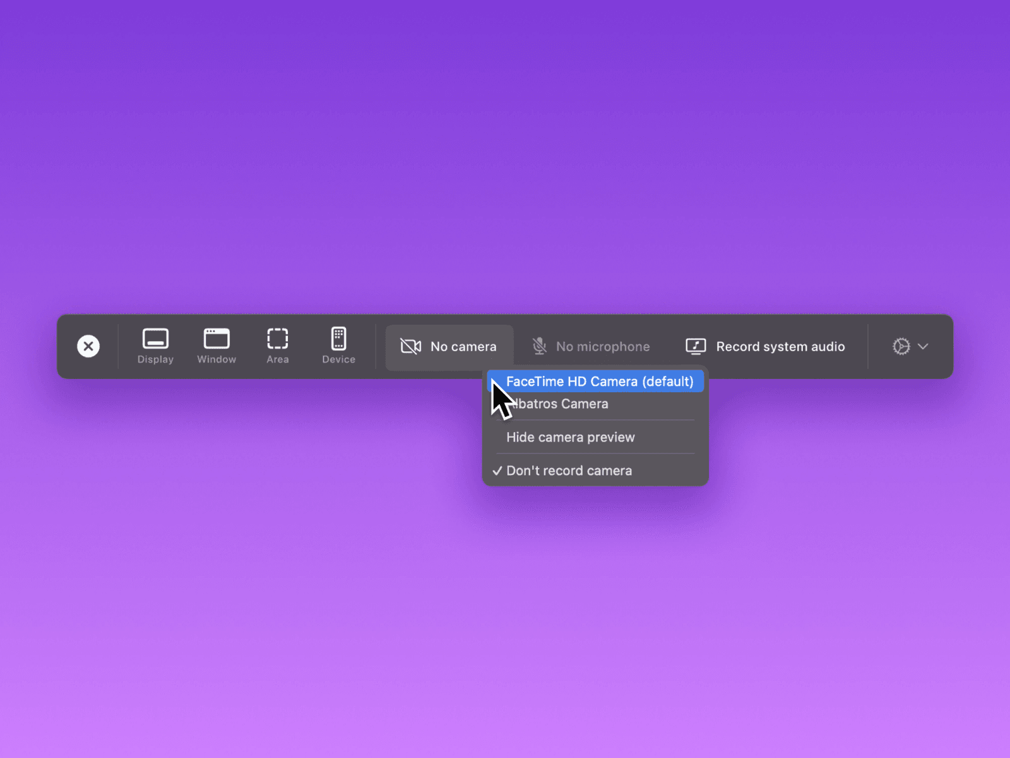This screenshot has height=758, width=1010.
Task: Click the crossed-out camera icon
Action: tap(411, 346)
